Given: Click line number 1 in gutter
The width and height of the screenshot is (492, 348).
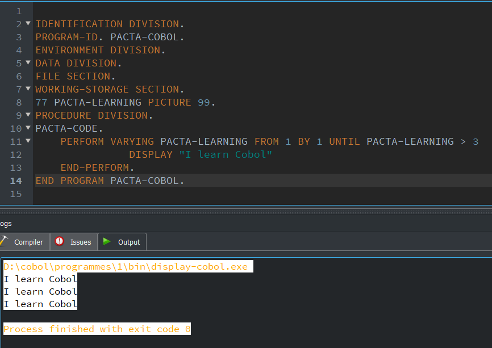Looking at the screenshot, I should click(19, 11).
